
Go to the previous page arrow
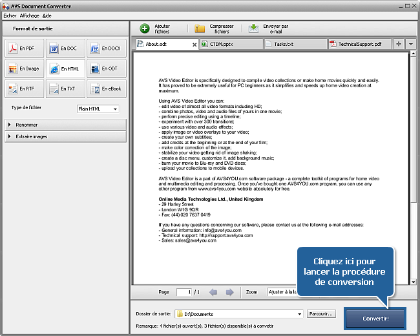click(x=213, y=292)
